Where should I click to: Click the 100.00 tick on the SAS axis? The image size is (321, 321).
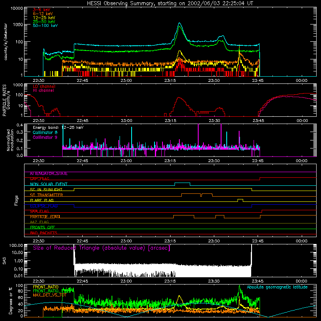coord(16,246)
